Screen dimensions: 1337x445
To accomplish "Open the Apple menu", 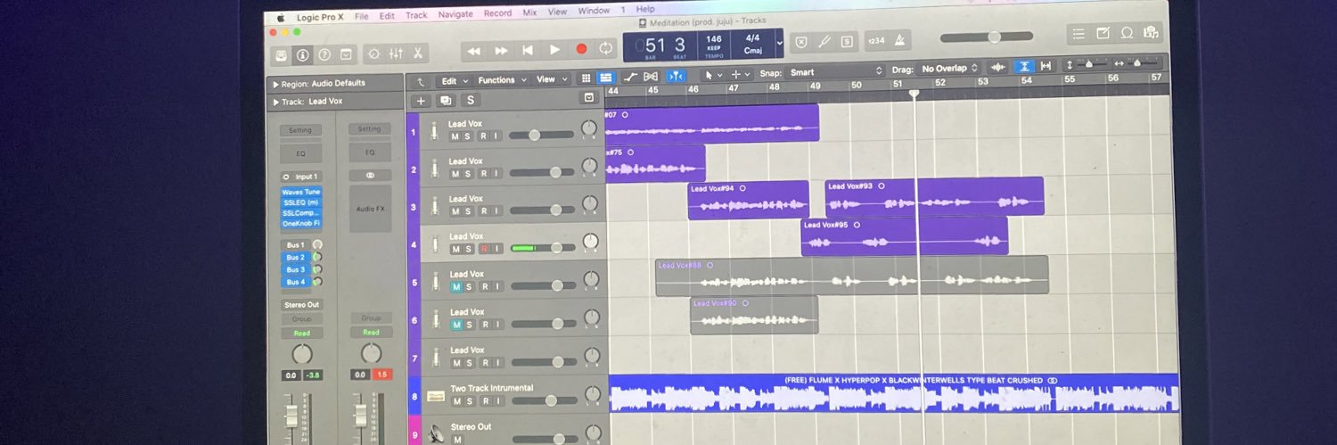I will [280, 17].
